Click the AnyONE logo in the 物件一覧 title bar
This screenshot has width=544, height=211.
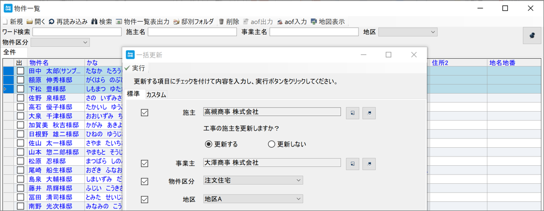tap(8, 8)
